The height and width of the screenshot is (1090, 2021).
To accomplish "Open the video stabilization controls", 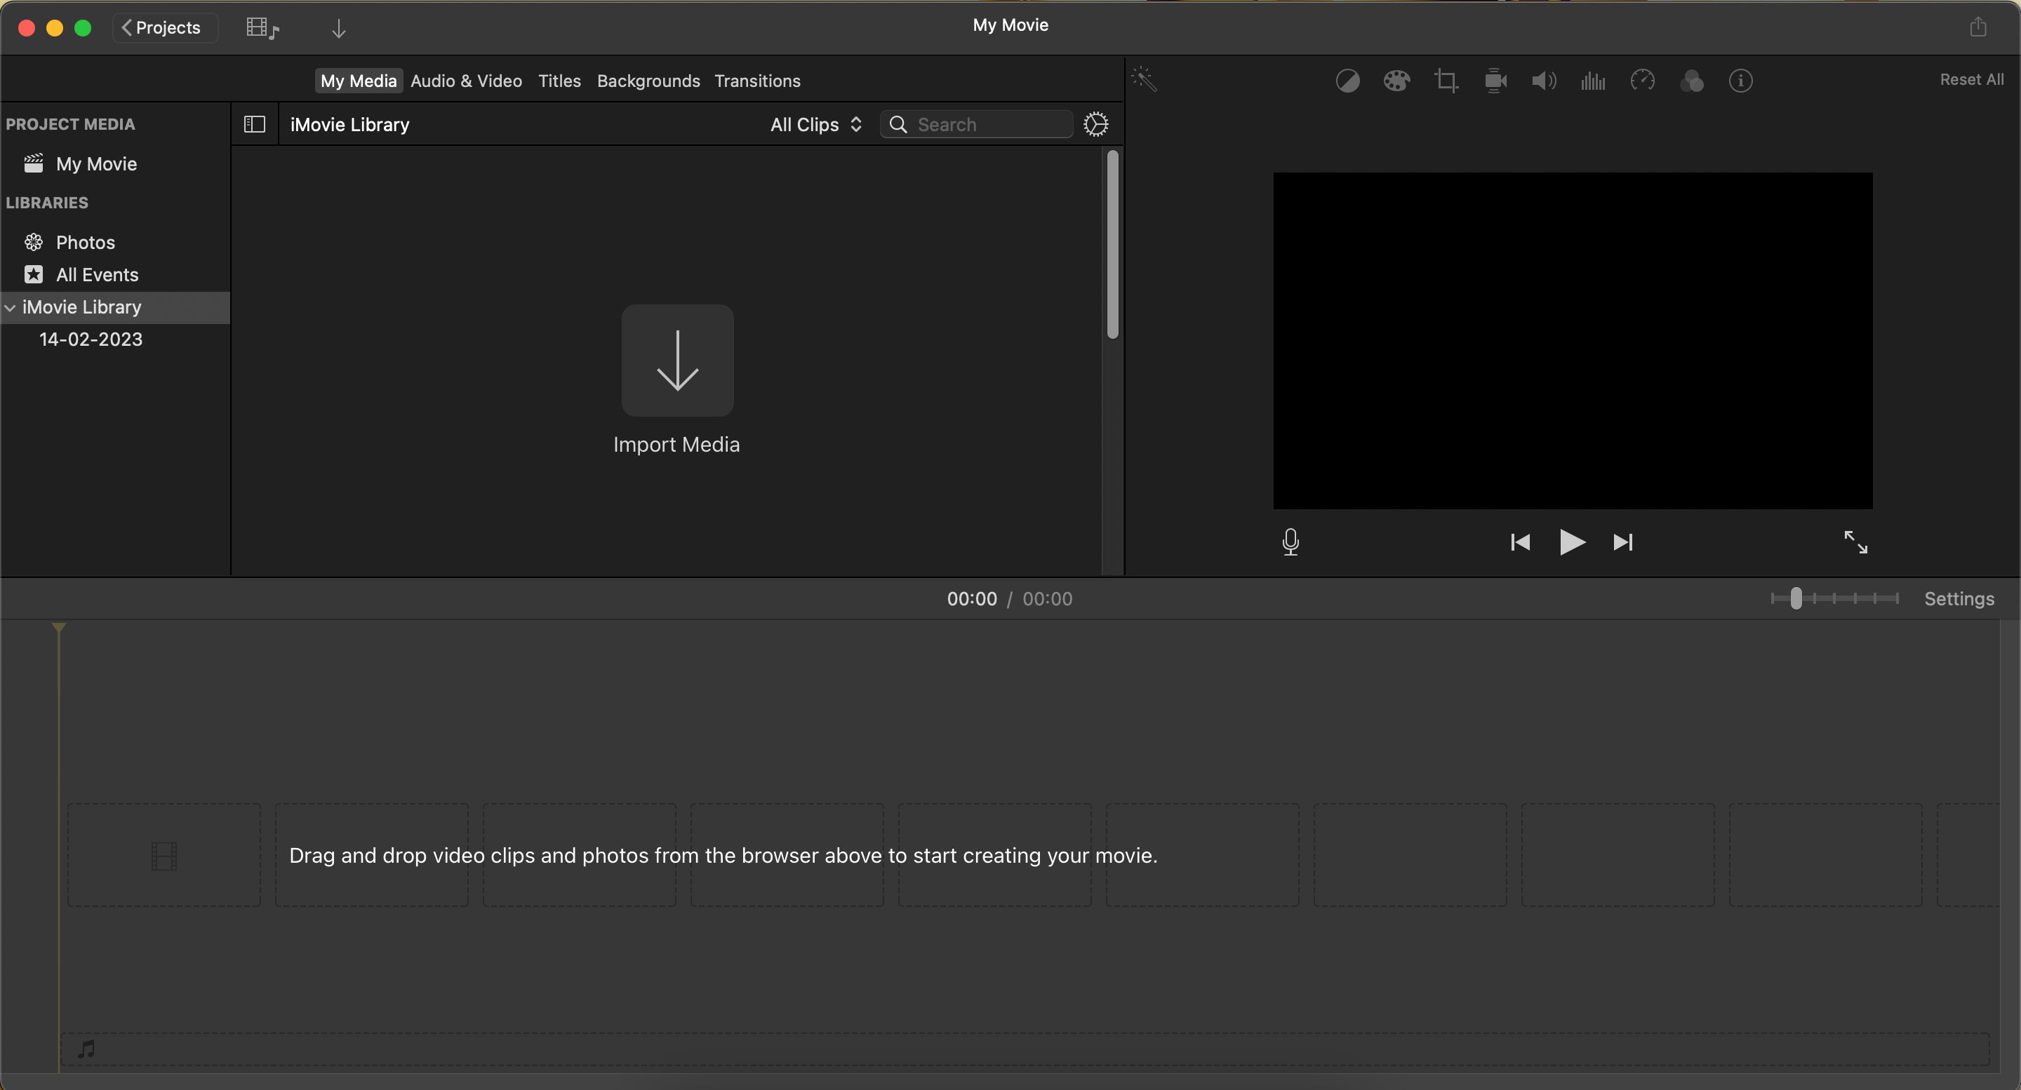I will (x=1495, y=80).
